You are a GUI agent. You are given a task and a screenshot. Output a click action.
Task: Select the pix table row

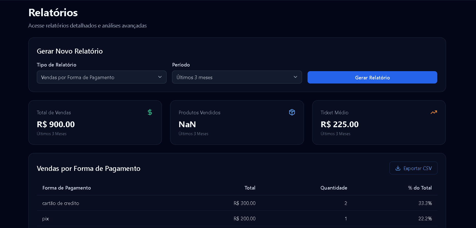pos(237,218)
